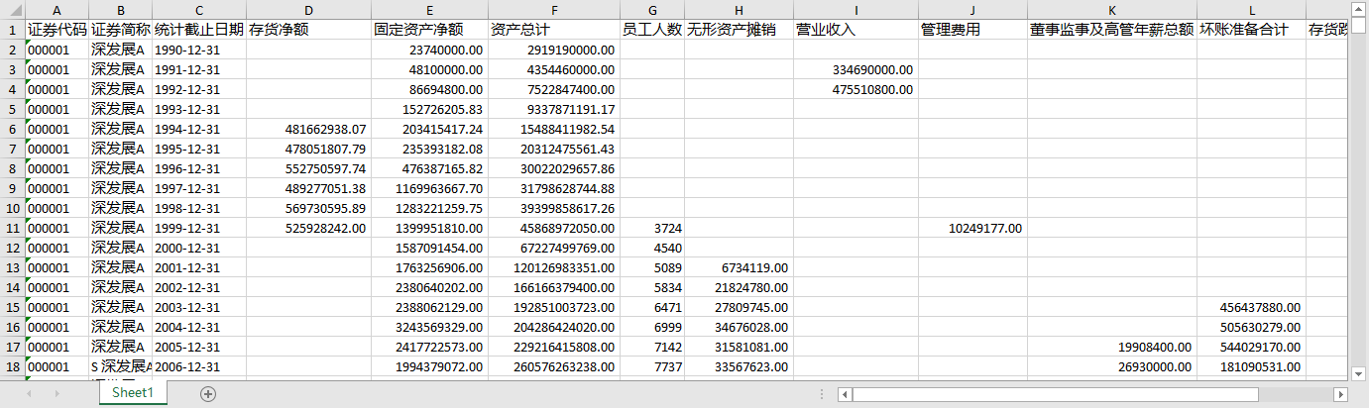The width and height of the screenshot is (1369, 408).
Task: Select employee count cell 3724
Action: (x=652, y=228)
